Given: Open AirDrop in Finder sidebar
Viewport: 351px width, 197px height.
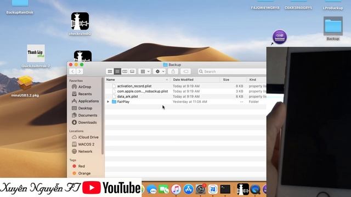Looking at the screenshot, I should click(84, 87).
